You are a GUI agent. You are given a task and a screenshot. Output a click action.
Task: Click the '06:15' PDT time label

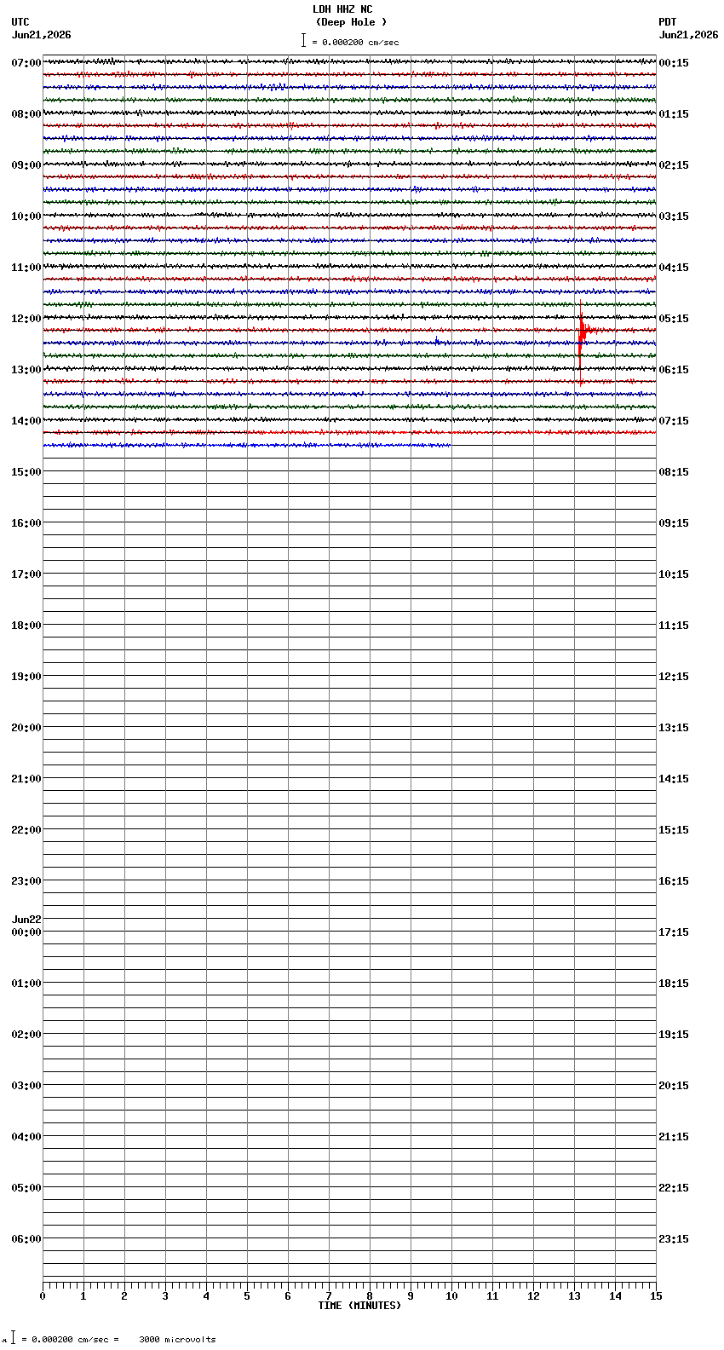[674, 370]
